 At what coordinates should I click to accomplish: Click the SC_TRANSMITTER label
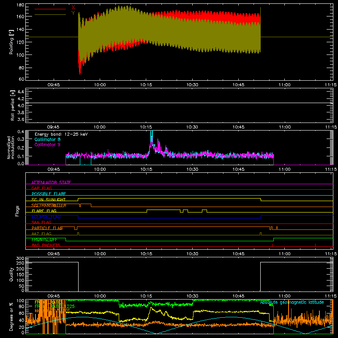point(49,205)
